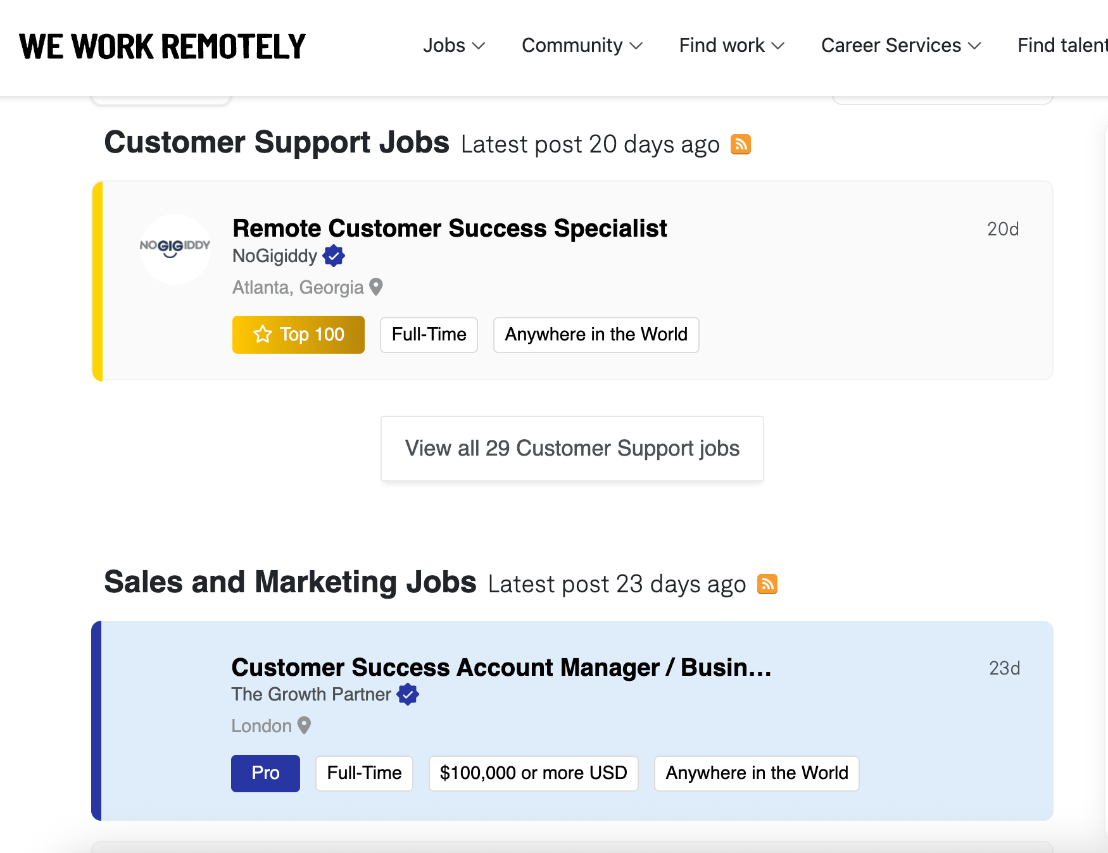Click the Atlanta, Georgia location pin icon

pyautogui.click(x=376, y=287)
